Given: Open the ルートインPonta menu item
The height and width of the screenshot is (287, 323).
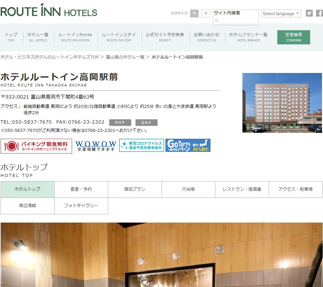Looking at the screenshot, I should click(75, 37).
